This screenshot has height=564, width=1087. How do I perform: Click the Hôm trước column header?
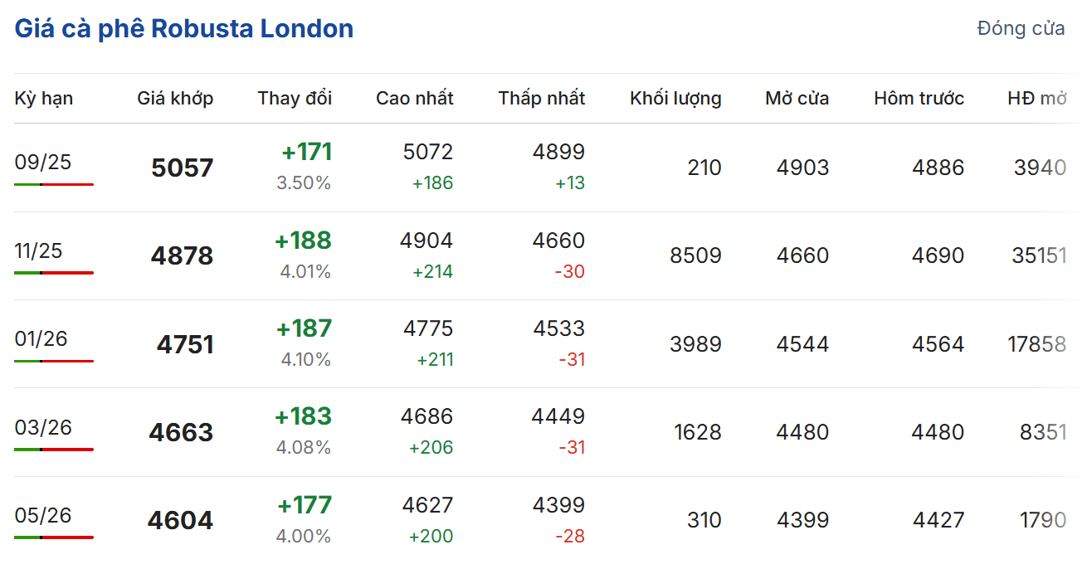(x=919, y=99)
